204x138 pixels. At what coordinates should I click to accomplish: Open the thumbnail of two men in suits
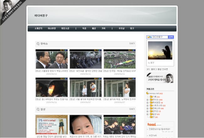click(52, 59)
